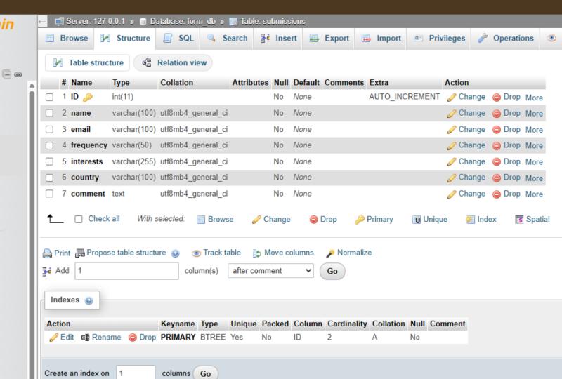Open the Operations tab
562x379 pixels.
[506, 39]
